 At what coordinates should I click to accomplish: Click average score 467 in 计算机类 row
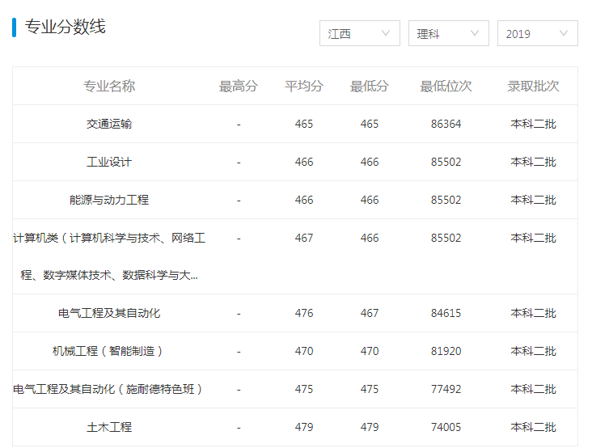click(304, 238)
